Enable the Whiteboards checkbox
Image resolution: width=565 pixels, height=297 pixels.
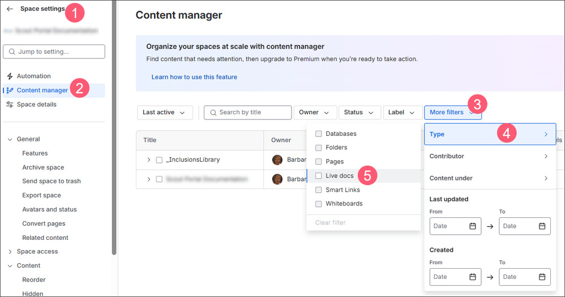(x=319, y=204)
